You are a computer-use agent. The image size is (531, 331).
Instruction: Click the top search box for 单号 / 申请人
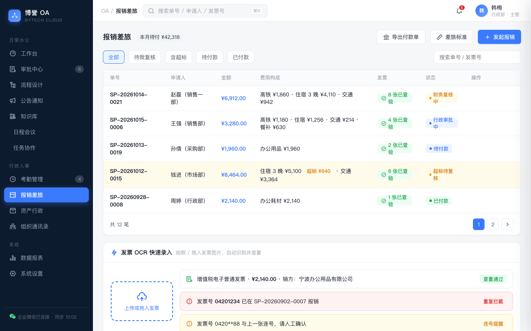[205, 11]
